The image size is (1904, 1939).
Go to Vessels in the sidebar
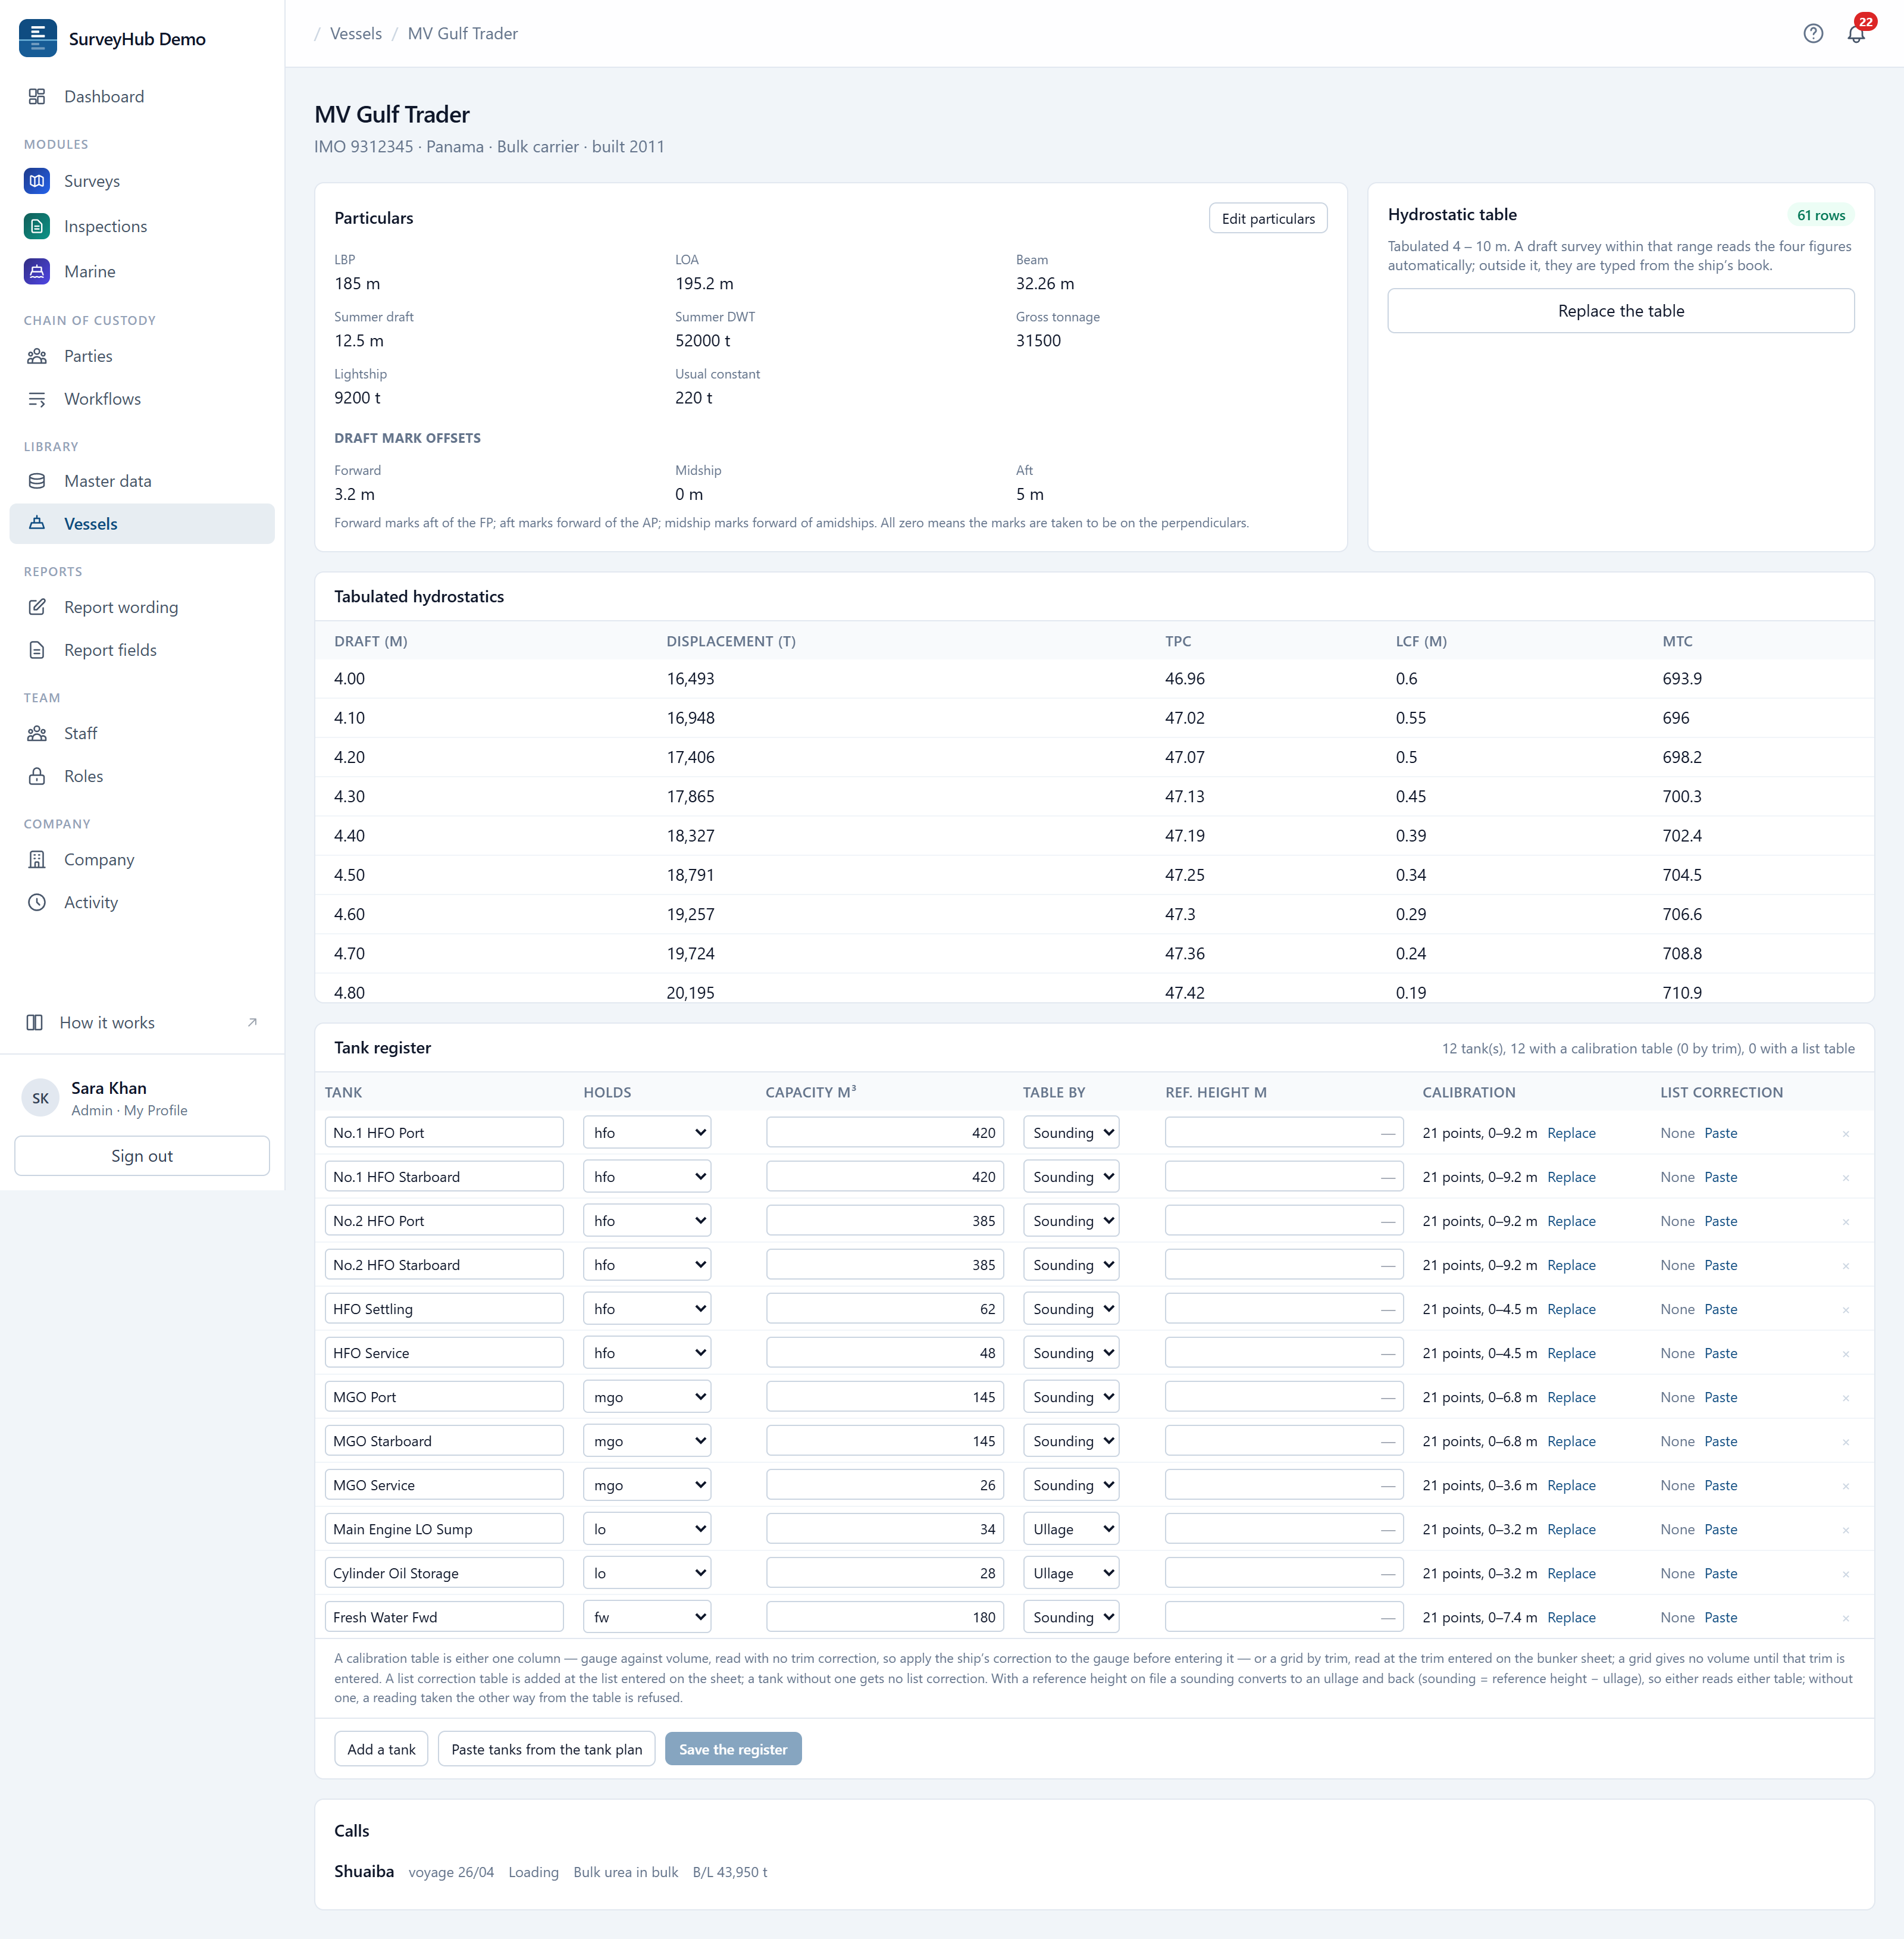tap(142, 524)
